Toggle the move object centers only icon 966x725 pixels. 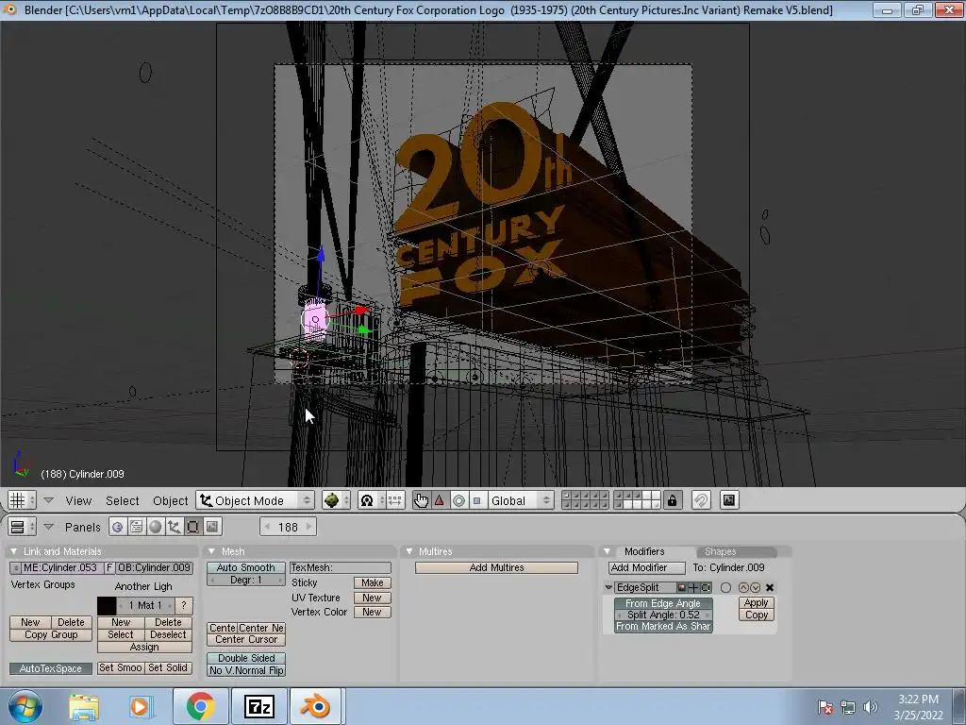coord(395,500)
